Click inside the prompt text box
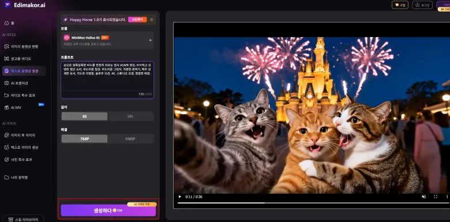Viewport: 450px width, 222px height. pyautogui.click(x=107, y=80)
